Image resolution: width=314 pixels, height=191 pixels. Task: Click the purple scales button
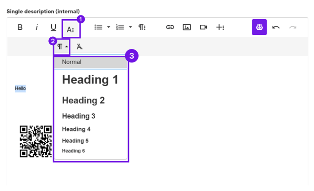tap(259, 27)
